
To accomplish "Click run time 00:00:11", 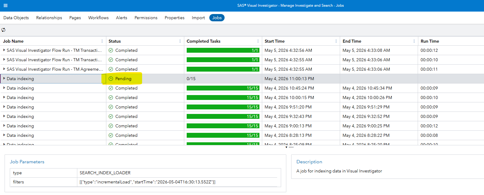I will point(429,69).
